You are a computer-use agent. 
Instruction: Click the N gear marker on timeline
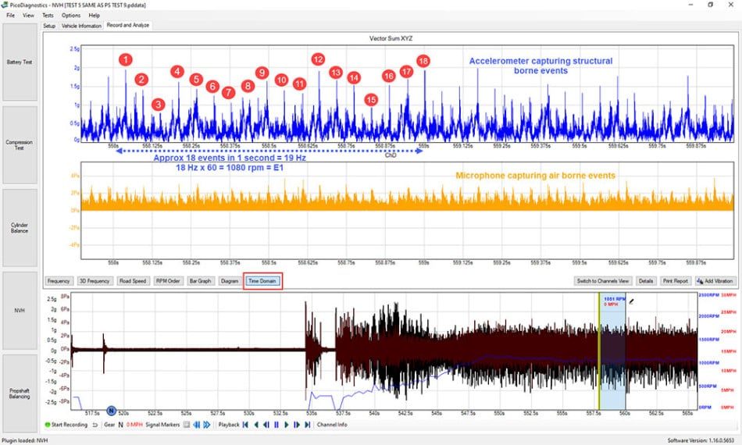(x=111, y=411)
